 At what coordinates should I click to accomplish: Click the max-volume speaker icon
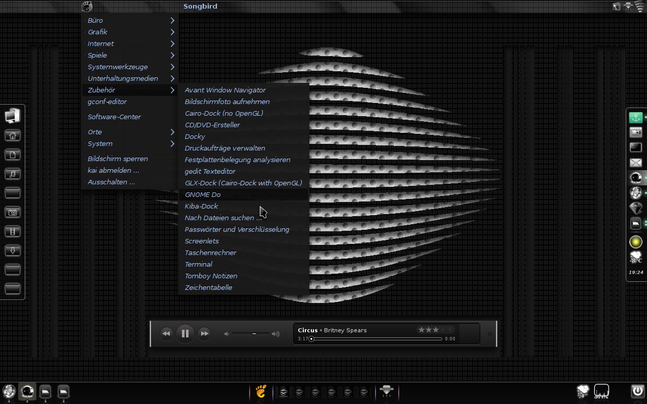click(x=275, y=334)
